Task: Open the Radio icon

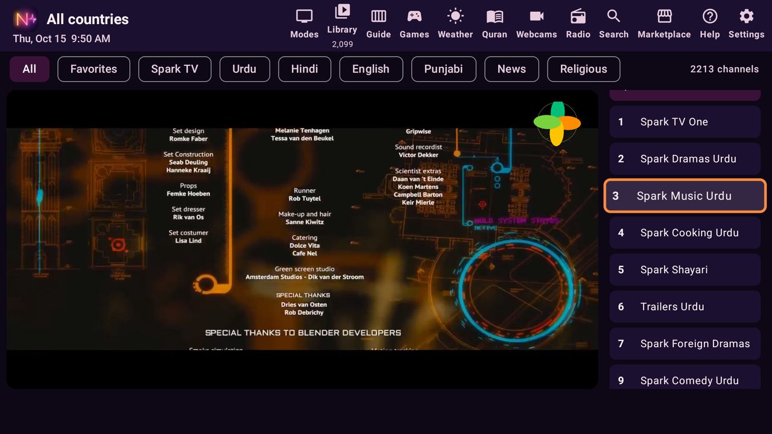Action: coord(578,16)
